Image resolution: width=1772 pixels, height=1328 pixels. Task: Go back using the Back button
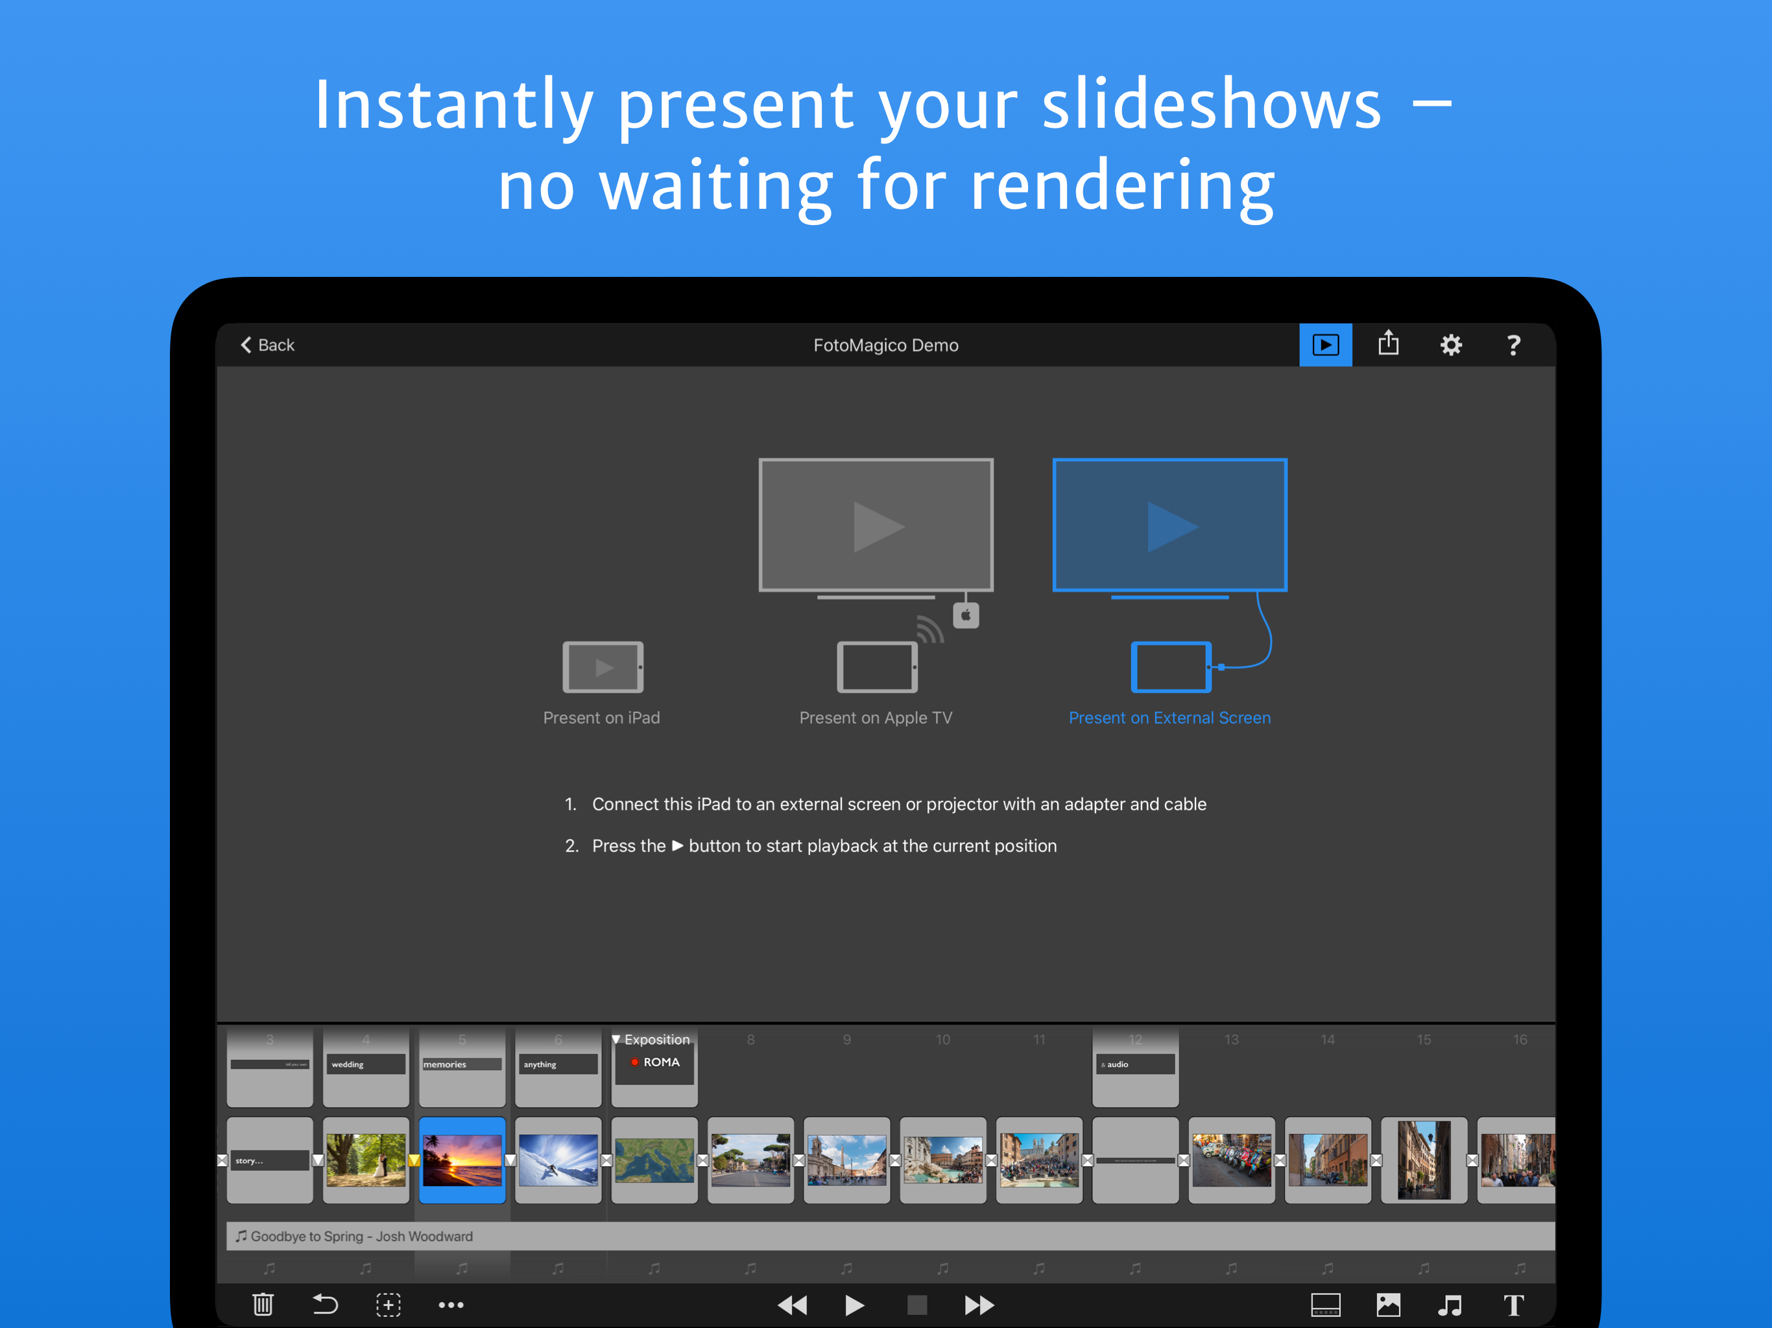(268, 345)
